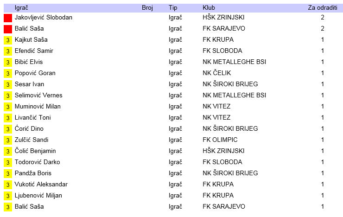Click the yellow card icon beside Kajkut Saša

point(7,40)
